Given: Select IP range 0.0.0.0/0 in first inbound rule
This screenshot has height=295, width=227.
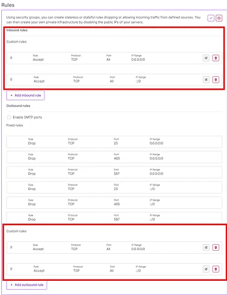Looking at the screenshot, I should click(138, 60).
